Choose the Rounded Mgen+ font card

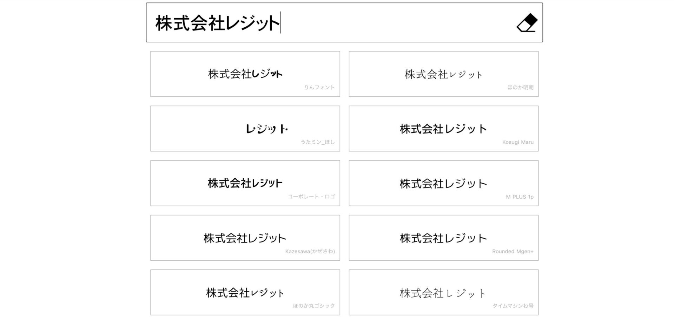coord(443,238)
